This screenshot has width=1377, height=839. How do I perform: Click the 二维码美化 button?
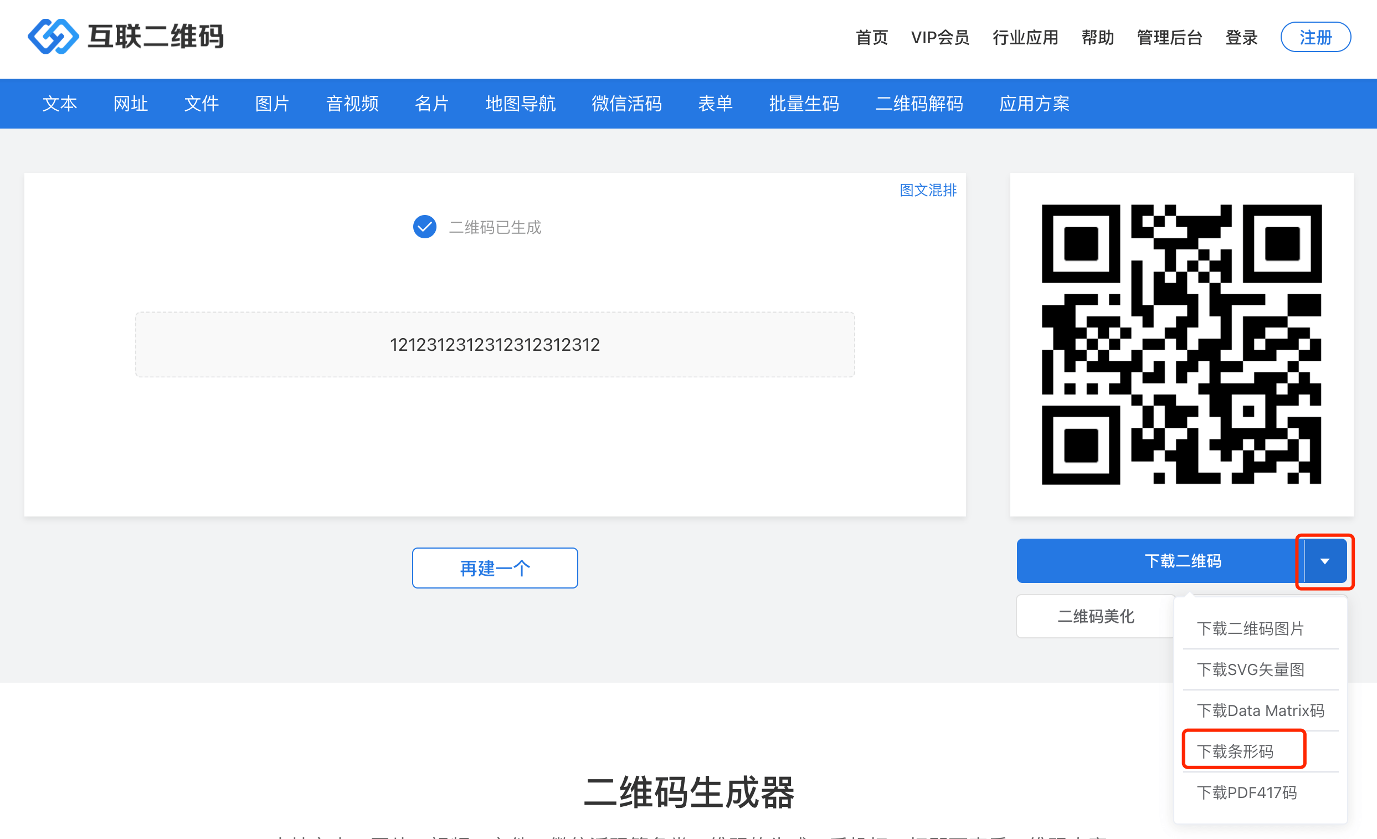tap(1096, 617)
